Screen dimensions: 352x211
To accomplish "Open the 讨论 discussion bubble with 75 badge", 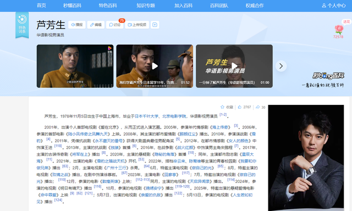I will (115, 25).
